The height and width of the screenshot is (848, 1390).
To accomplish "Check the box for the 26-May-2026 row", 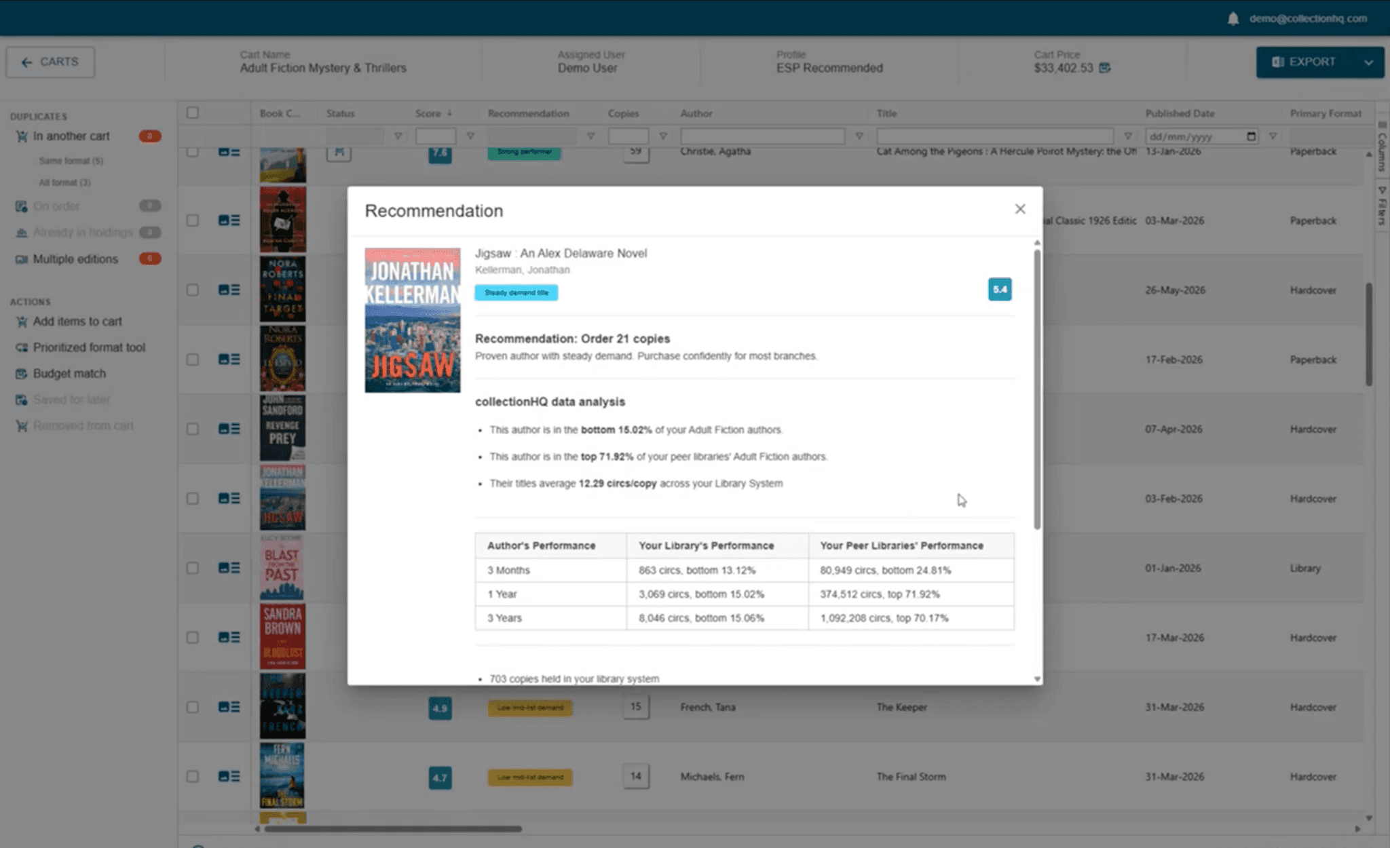I will pos(193,290).
